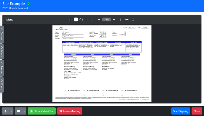
Task: Fit document to width icon
Action: coord(127,20)
